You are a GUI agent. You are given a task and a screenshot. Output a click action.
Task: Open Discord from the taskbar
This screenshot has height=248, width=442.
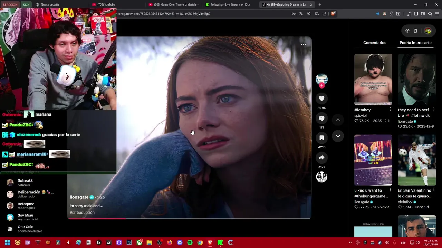[x=180, y=242]
